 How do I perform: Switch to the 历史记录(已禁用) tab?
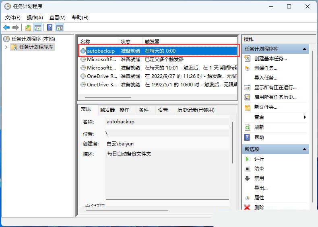click(x=196, y=110)
